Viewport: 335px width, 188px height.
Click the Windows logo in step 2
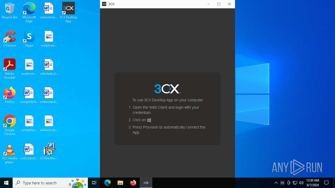[149, 120]
